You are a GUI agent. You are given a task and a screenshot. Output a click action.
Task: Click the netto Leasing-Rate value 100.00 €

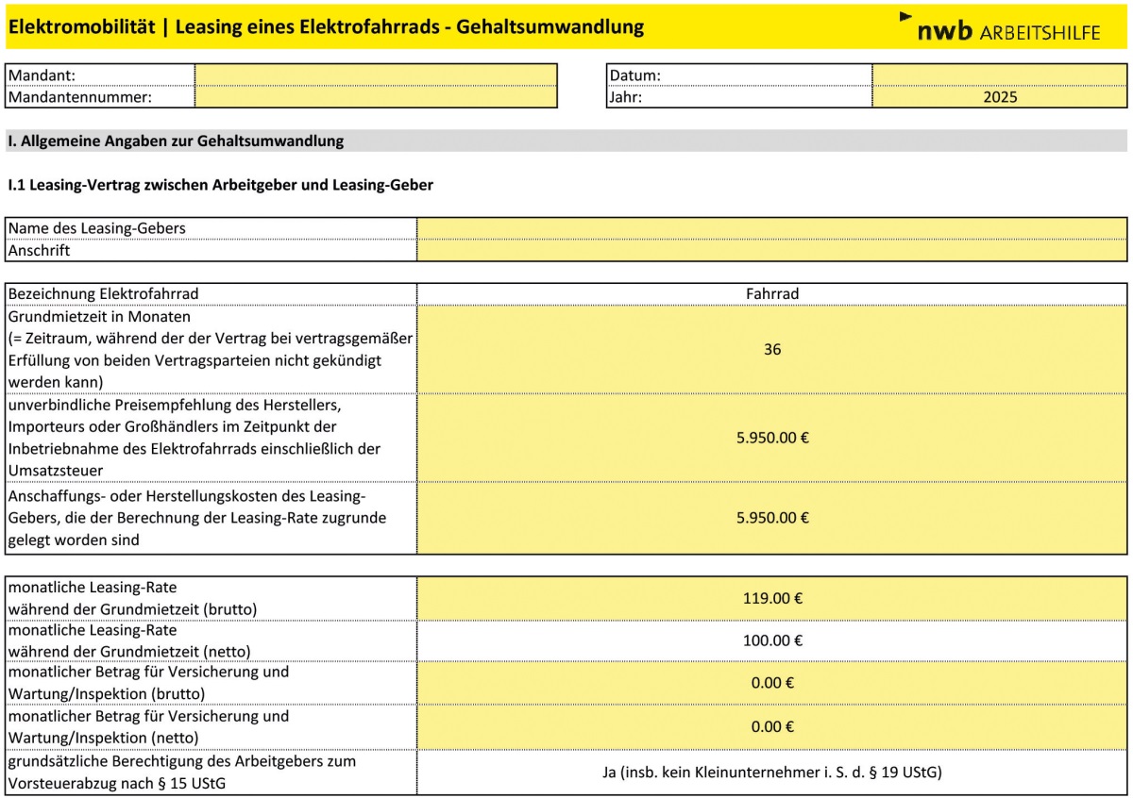pyautogui.click(x=771, y=640)
